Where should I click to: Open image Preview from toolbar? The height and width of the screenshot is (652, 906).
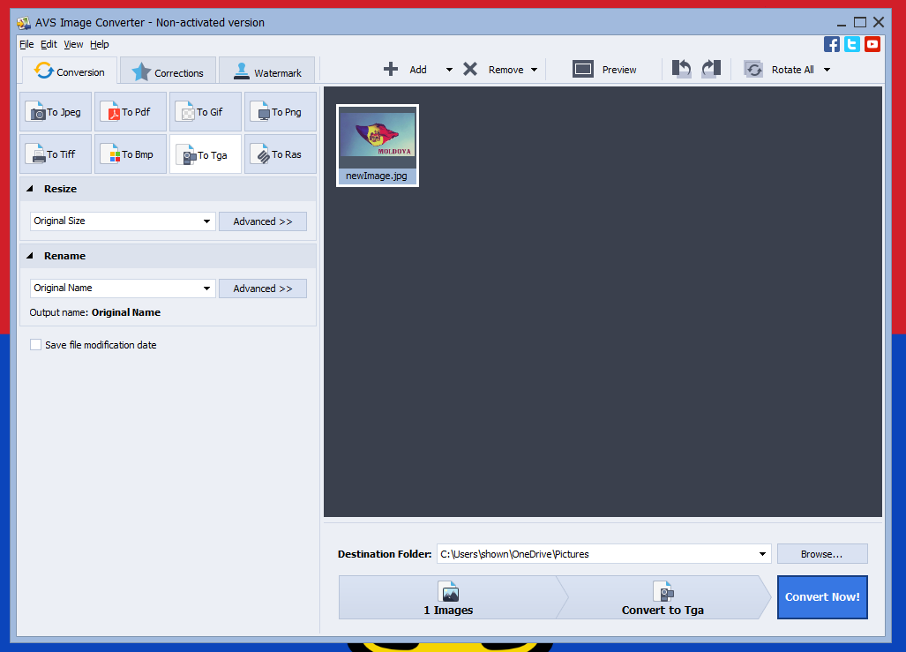(x=604, y=70)
